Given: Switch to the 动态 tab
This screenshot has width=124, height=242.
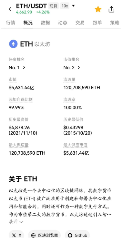Looking at the screenshot, I should (x=63, y=23).
